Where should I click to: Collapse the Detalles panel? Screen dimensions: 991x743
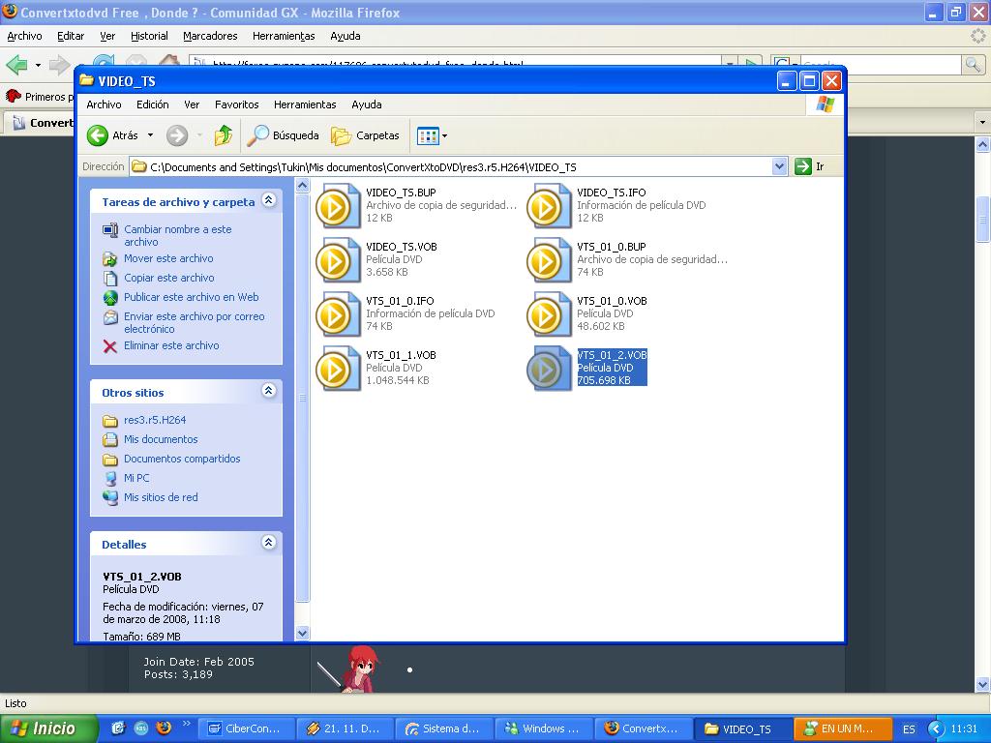click(269, 542)
